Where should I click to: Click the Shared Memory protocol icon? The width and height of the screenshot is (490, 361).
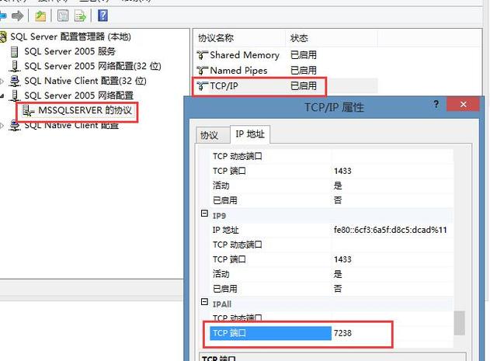pyautogui.click(x=202, y=55)
